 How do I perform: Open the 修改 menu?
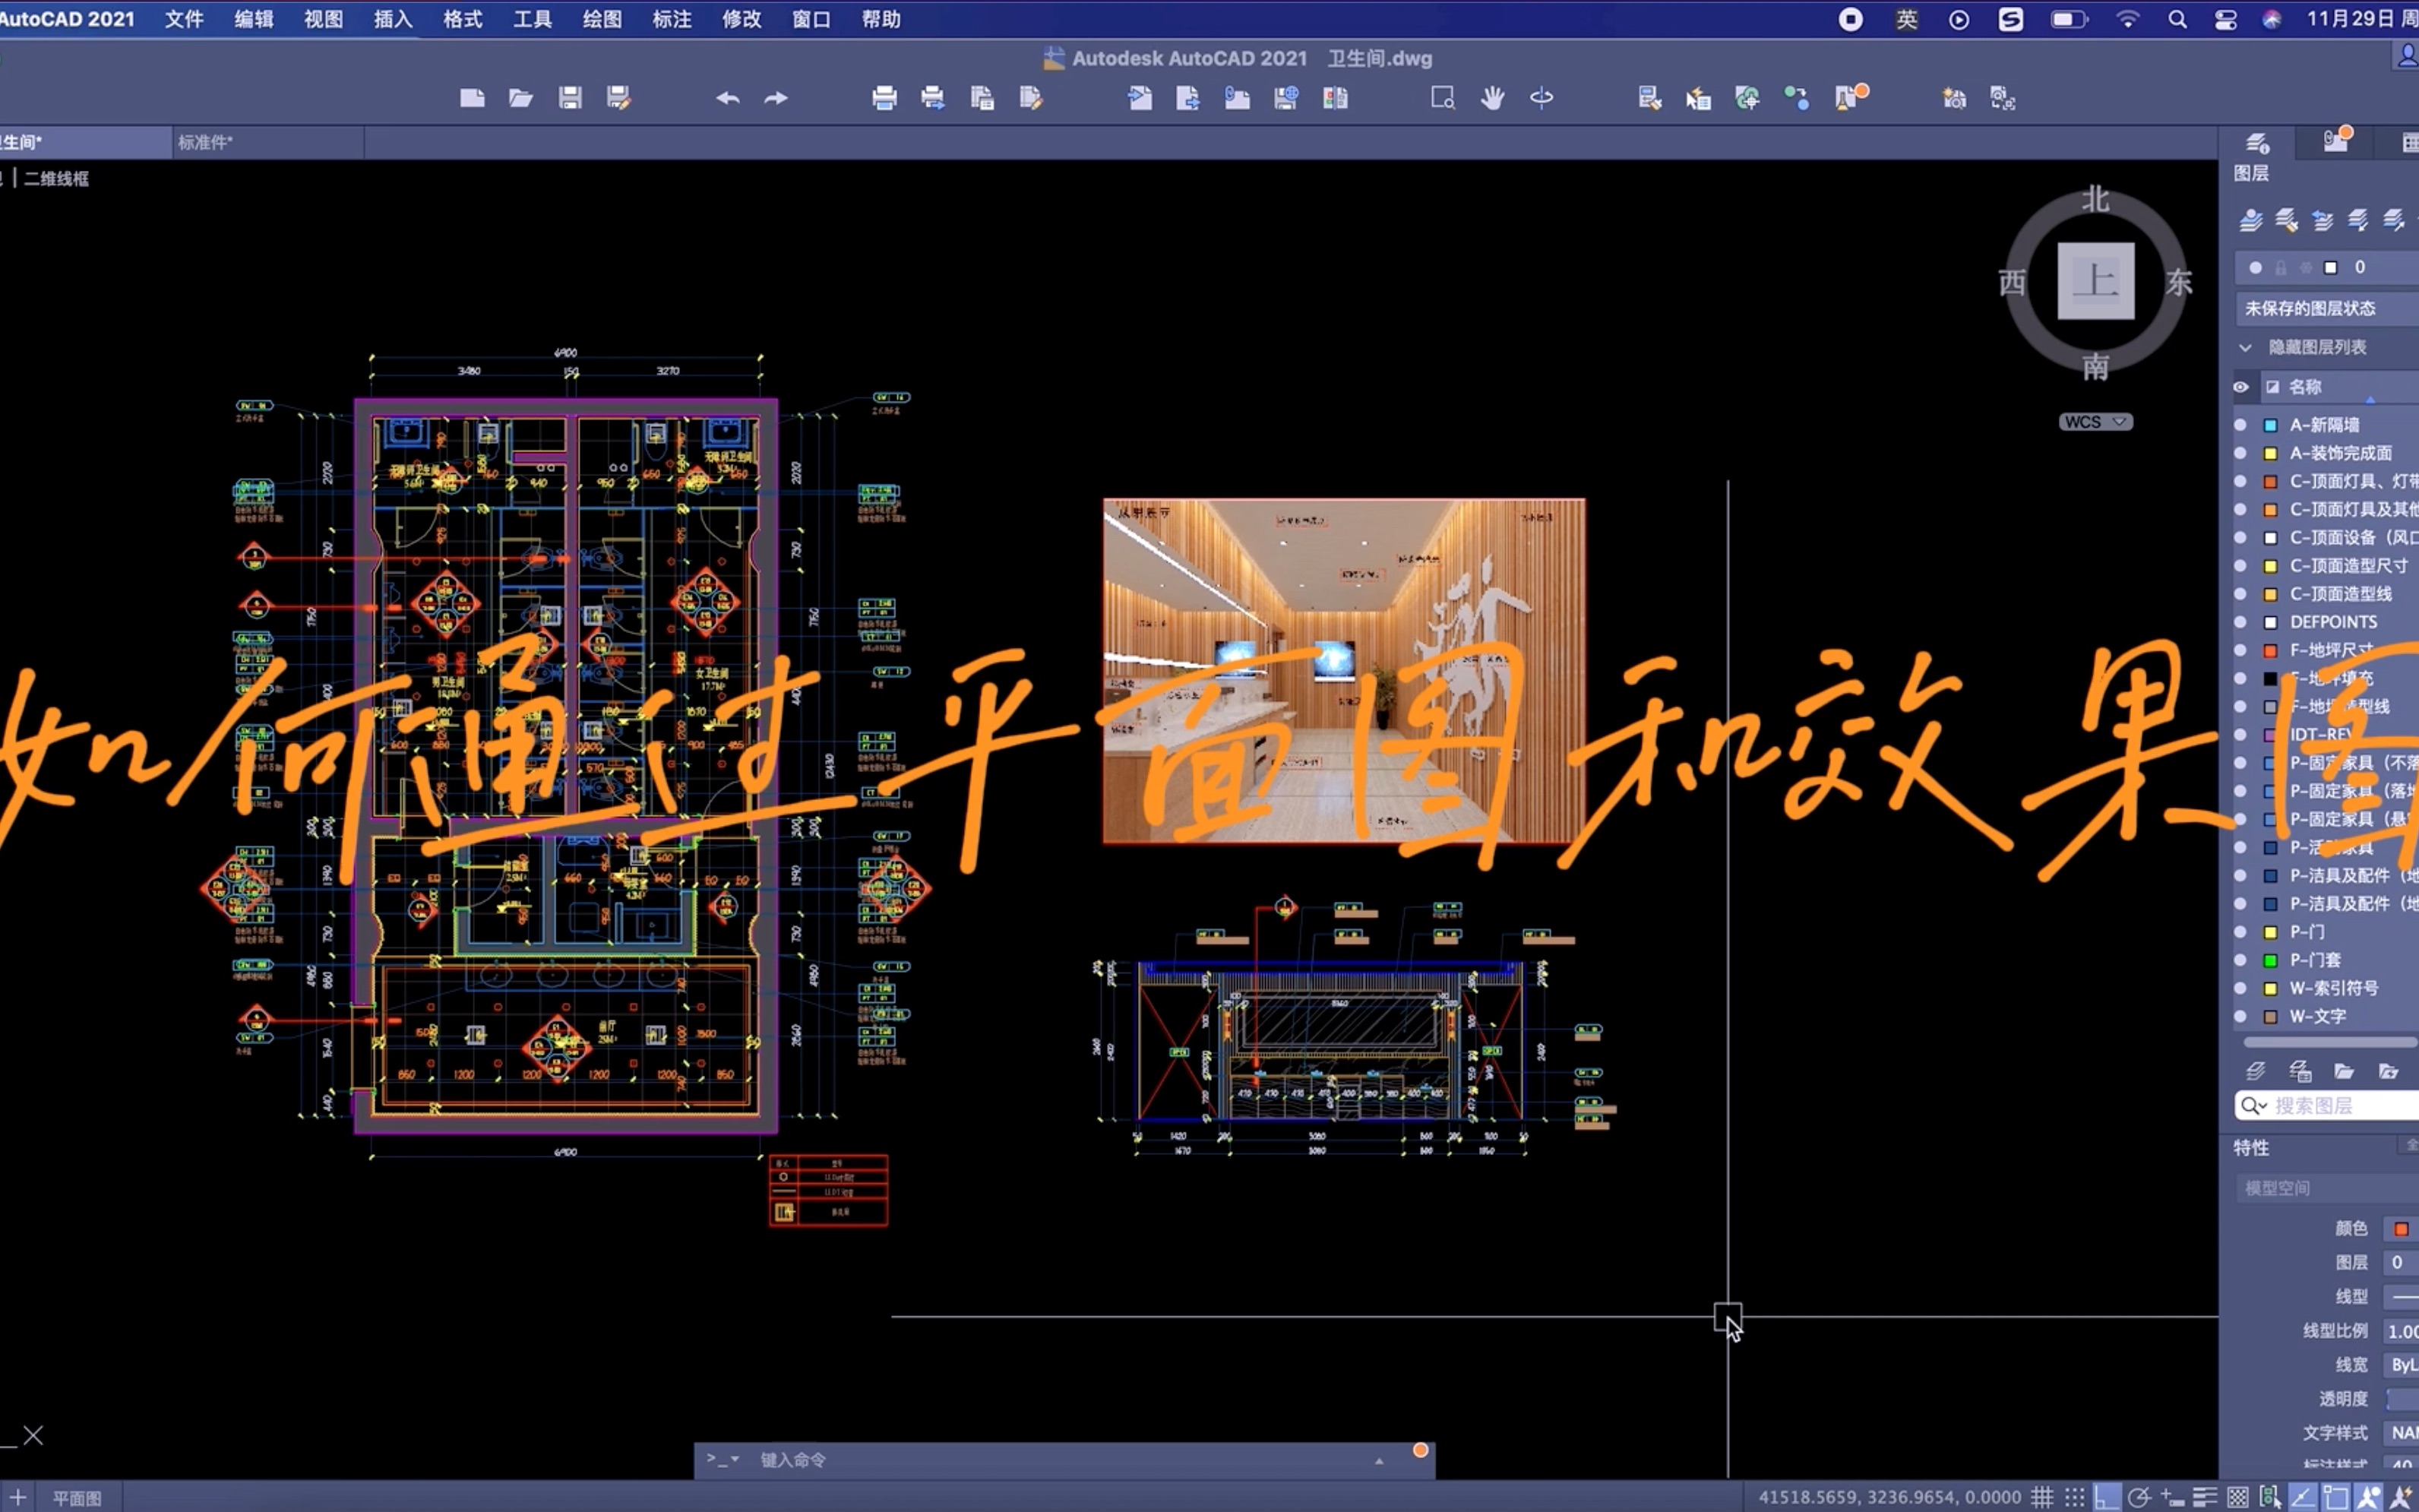tap(742, 19)
